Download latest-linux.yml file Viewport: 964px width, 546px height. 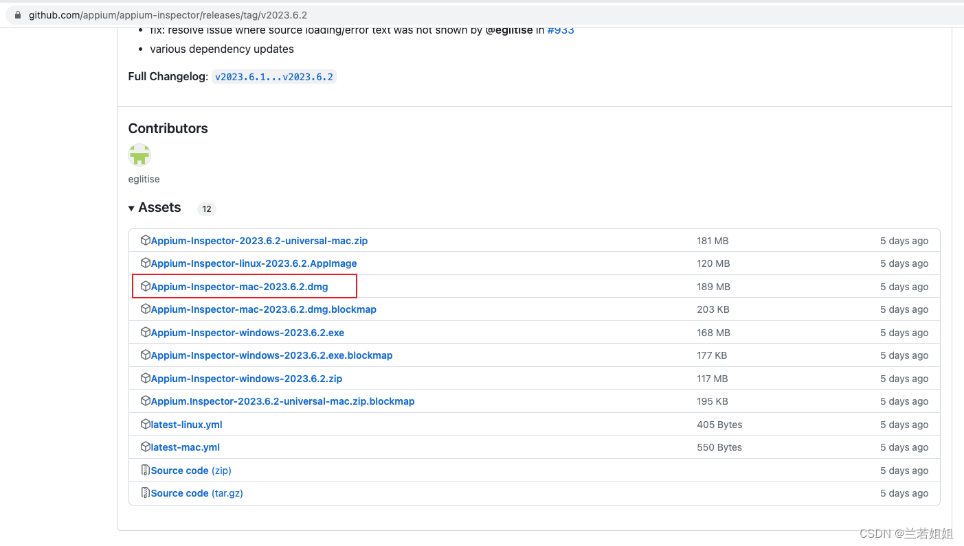186,425
